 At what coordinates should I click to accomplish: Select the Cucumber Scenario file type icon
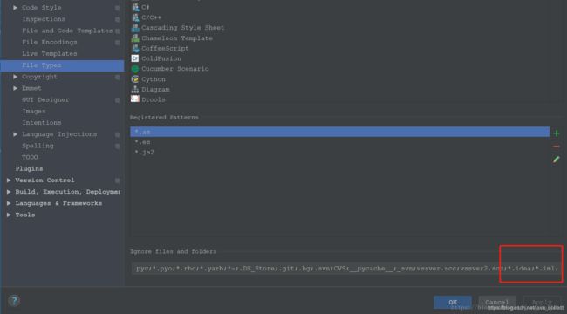135,69
